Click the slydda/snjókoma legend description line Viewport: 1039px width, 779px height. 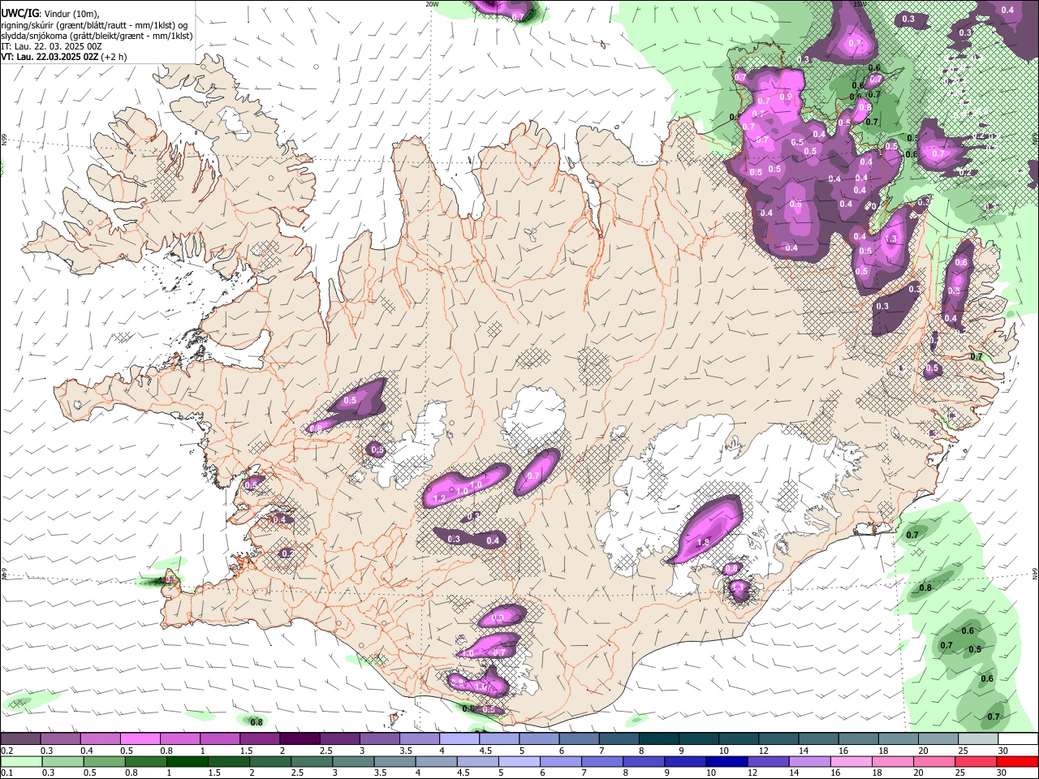tap(97, 36)
